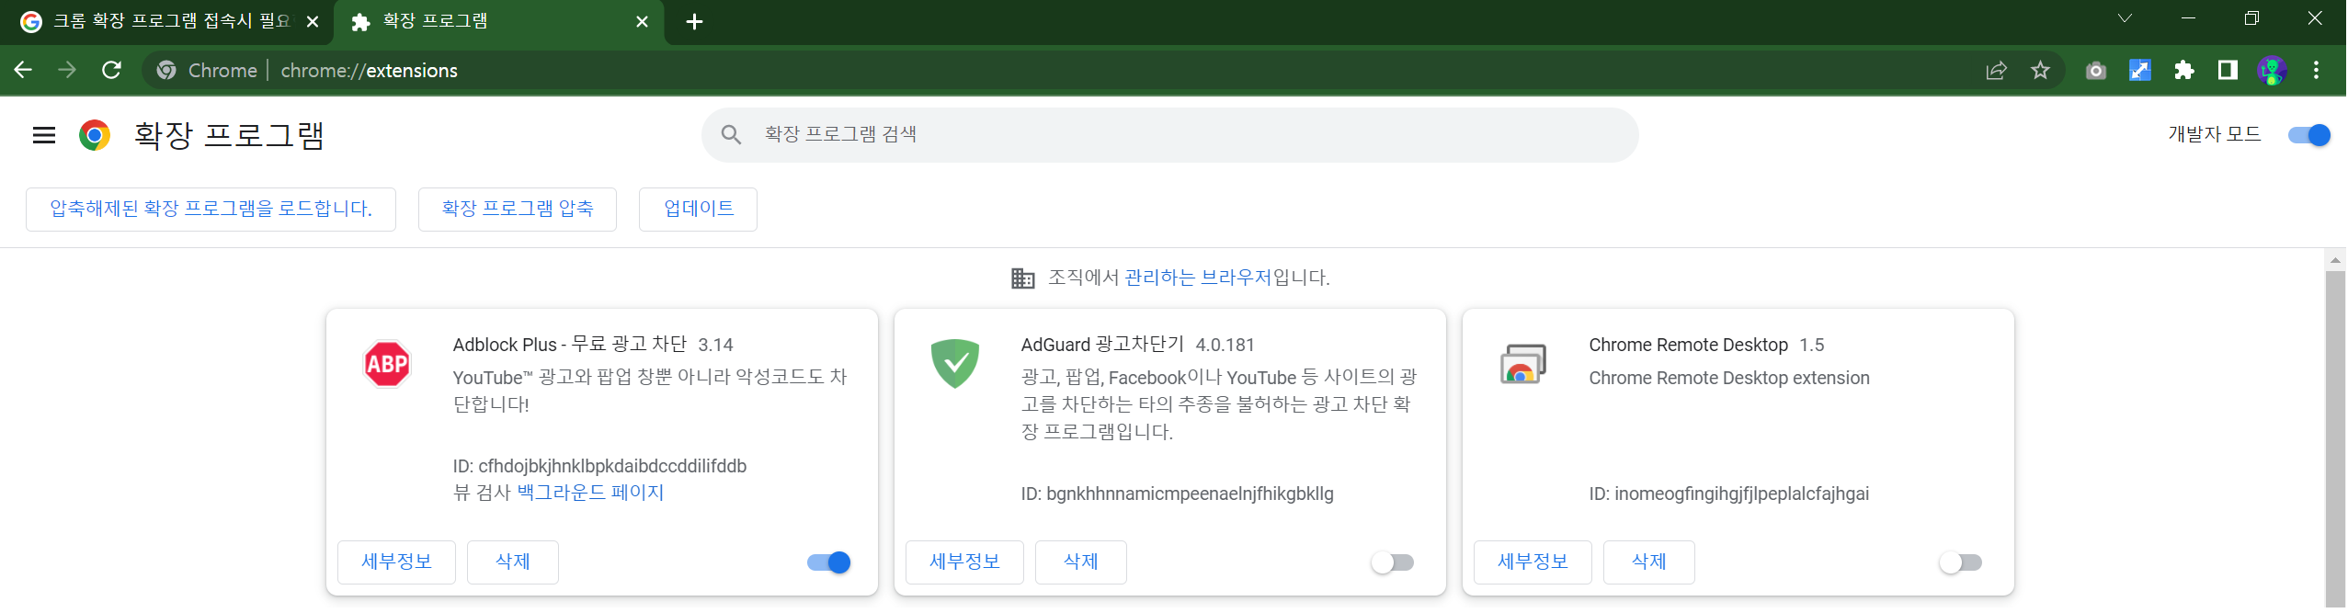Toggle the side panel icon
Screen dimensions: 2348x613
point(2228,71)
